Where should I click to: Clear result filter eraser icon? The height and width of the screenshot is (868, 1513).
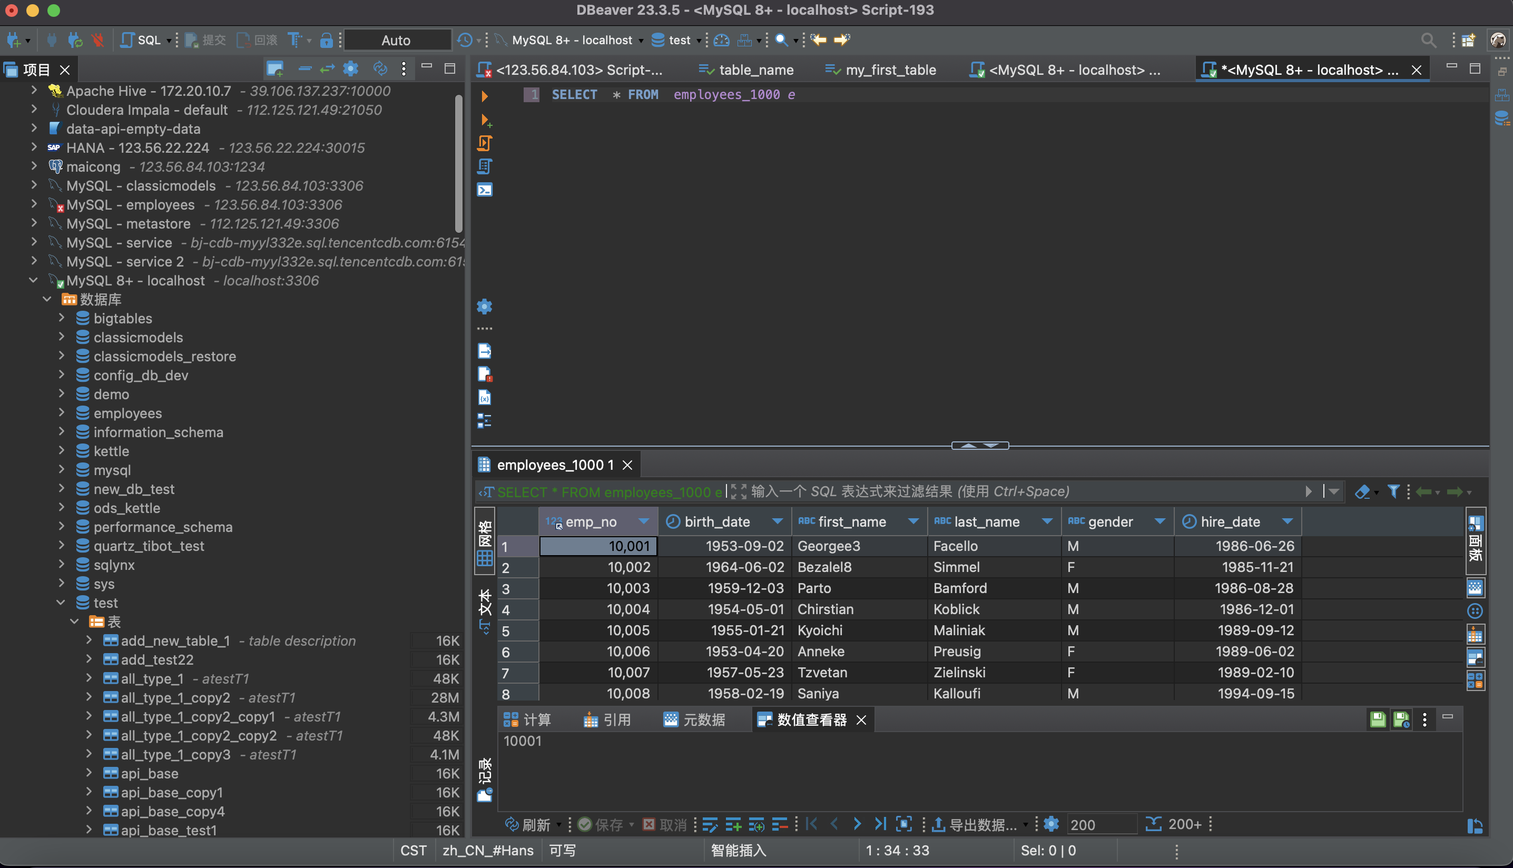coord(1362,492)
